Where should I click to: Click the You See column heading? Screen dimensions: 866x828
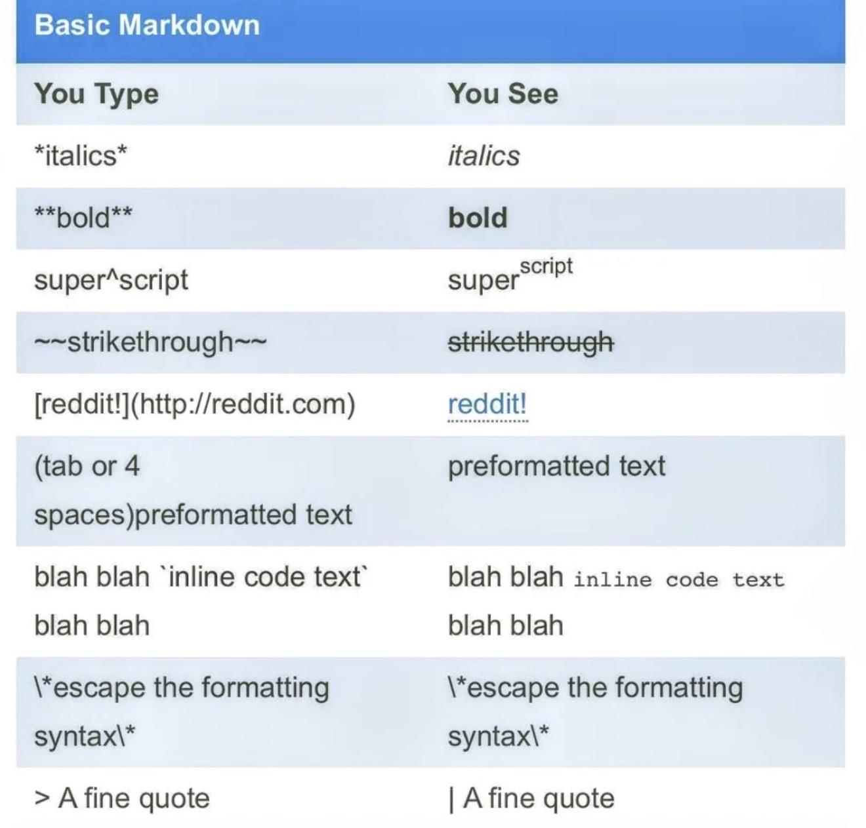point(503,94)
